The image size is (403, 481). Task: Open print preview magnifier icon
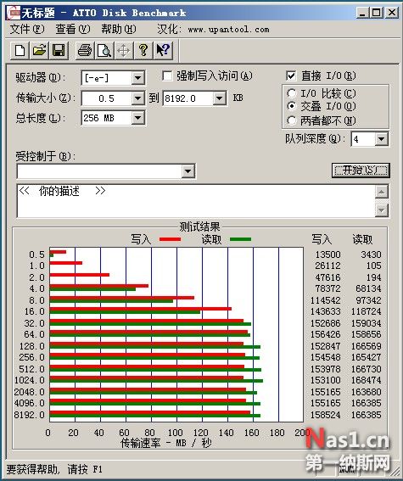click(x=104, y=50)
